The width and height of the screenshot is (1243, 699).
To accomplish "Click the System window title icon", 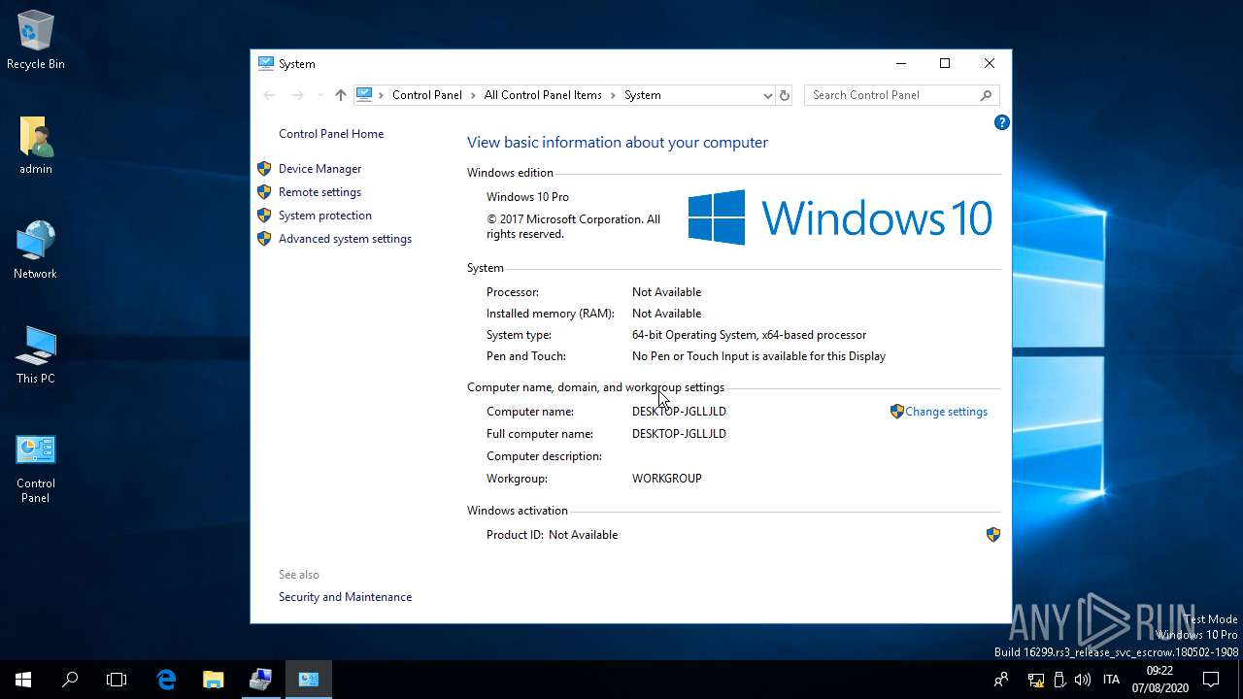I will tap(266, 63).
